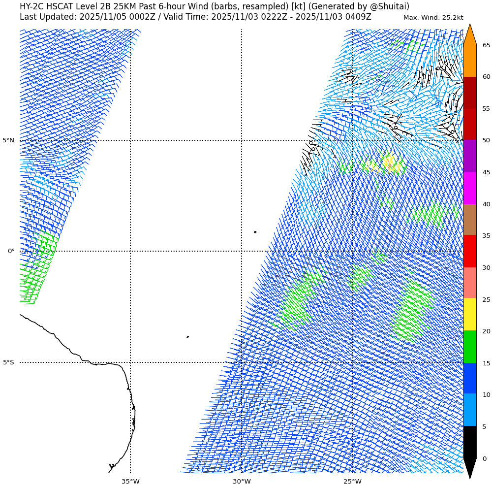Click the 5°N latitude axis label
Image resolution: width=493 pixels, height=487 pixels.
point(8,140)
